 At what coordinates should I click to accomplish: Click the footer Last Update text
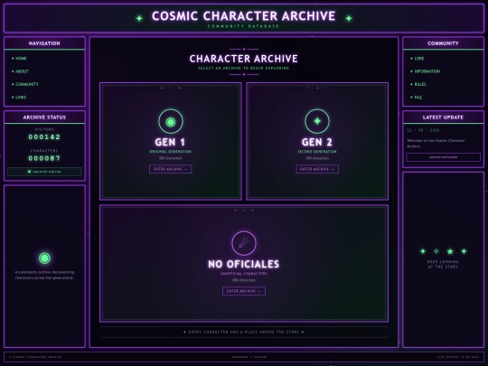coord(458,357)
